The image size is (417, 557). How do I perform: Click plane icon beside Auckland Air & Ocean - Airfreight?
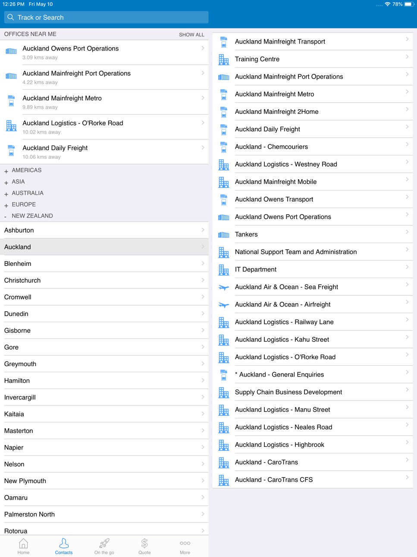pyautogui.click(x=223, y=305)
